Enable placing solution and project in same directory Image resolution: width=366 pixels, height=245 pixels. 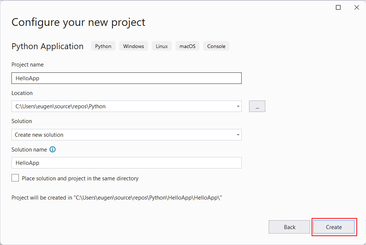click(15, 178)
